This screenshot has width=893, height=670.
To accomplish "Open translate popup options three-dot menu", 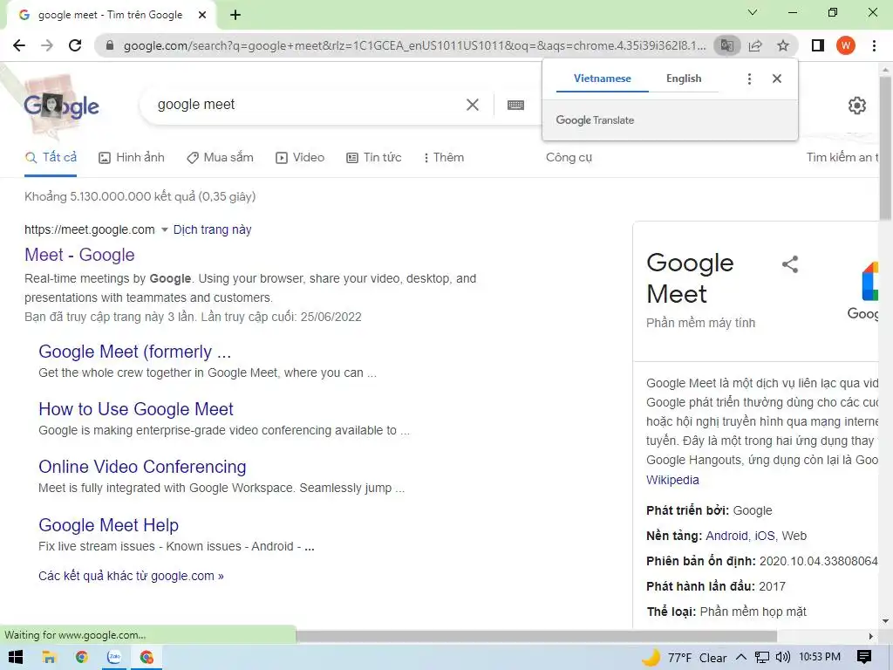I will click(749, 79).
